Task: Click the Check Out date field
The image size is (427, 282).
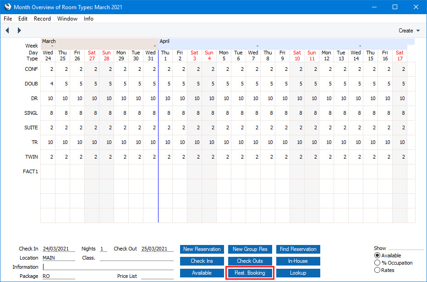Action: pos(157,249)
